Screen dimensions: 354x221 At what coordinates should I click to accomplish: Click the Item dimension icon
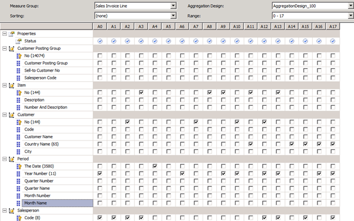(12, 85)
